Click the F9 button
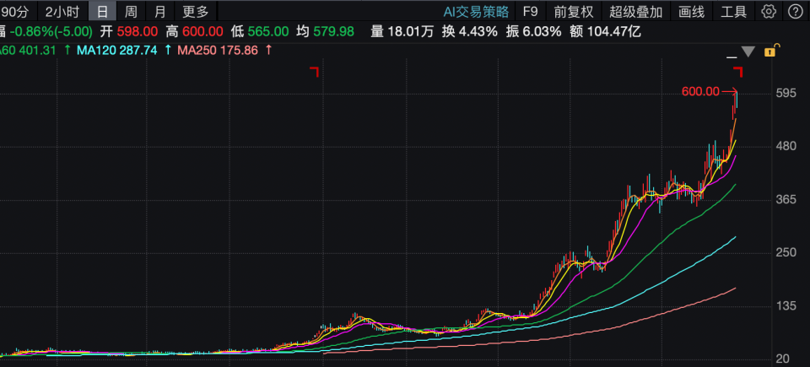This screenshot has width=810, height=367. click(x=531, y=11)
